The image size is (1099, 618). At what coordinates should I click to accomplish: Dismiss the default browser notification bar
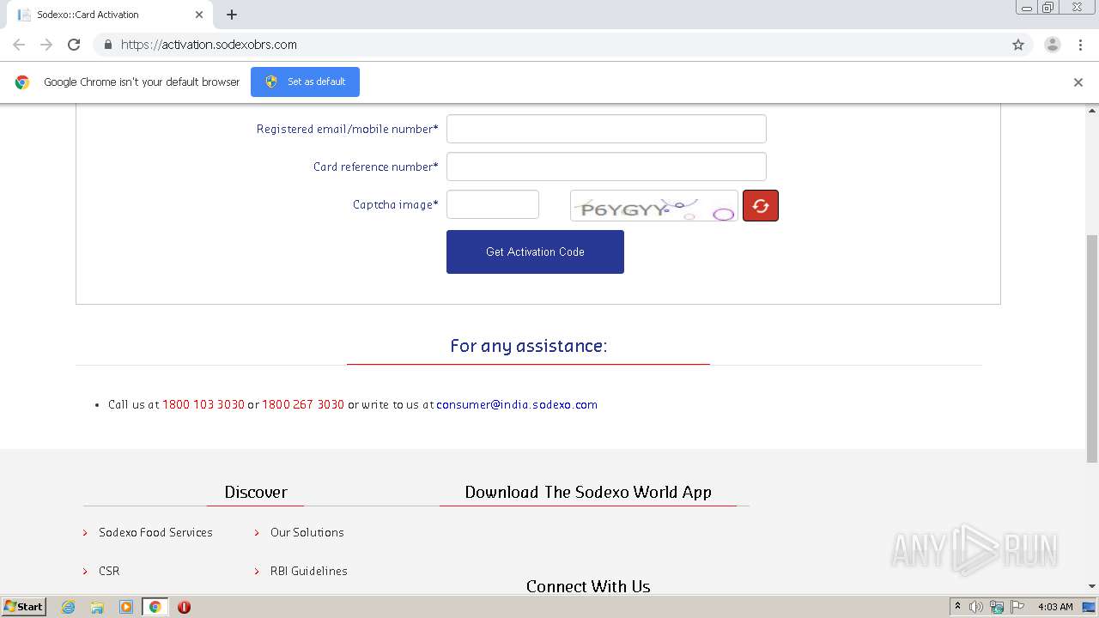click(1078, 82)
